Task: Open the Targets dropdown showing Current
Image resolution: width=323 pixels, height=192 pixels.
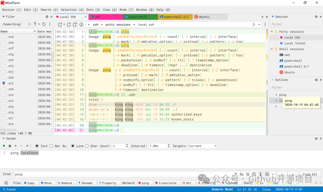Action: (203, 146)
